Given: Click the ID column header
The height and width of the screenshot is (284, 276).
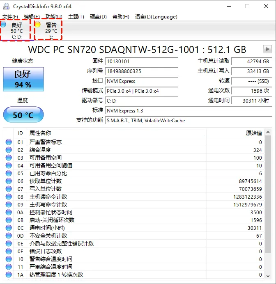Looking at the screenshot, I should coord(20,133).
